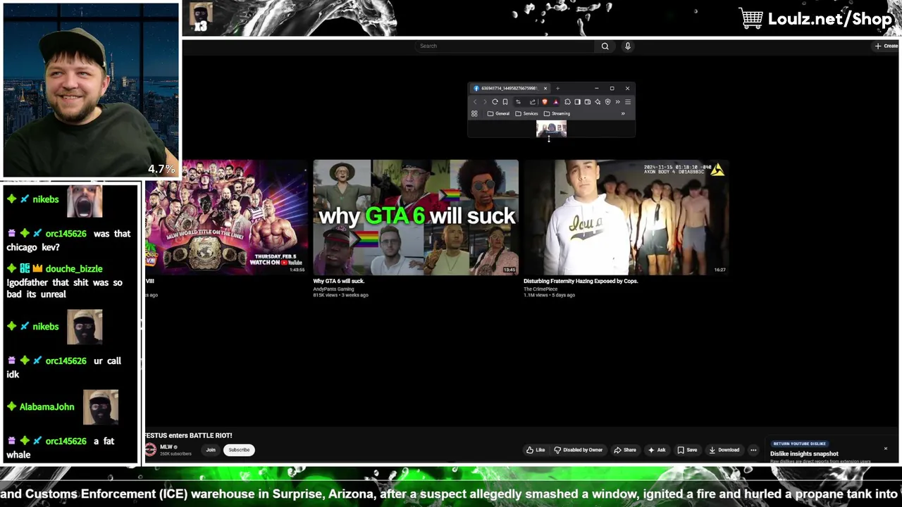Open the Brave hamburger main menu
This screenshot has width=902, height=507.
click(628, 102)
